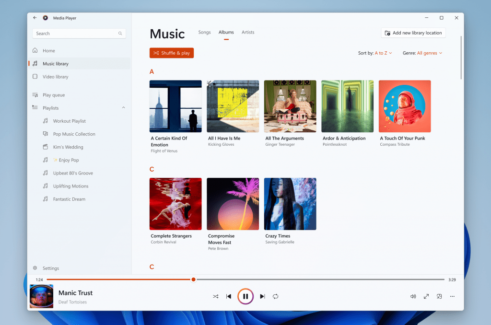Click the Manic Trust song title
The image size is (491, 325).
75,293
